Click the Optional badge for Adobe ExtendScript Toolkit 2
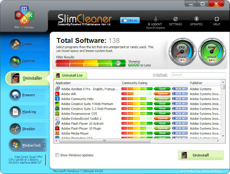This screenshot has width=230, height=174. pos(162,118)
